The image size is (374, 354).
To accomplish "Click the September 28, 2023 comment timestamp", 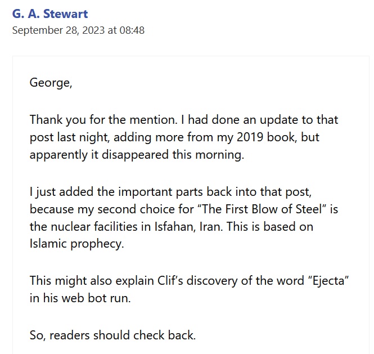I will [x=78, y=30].
